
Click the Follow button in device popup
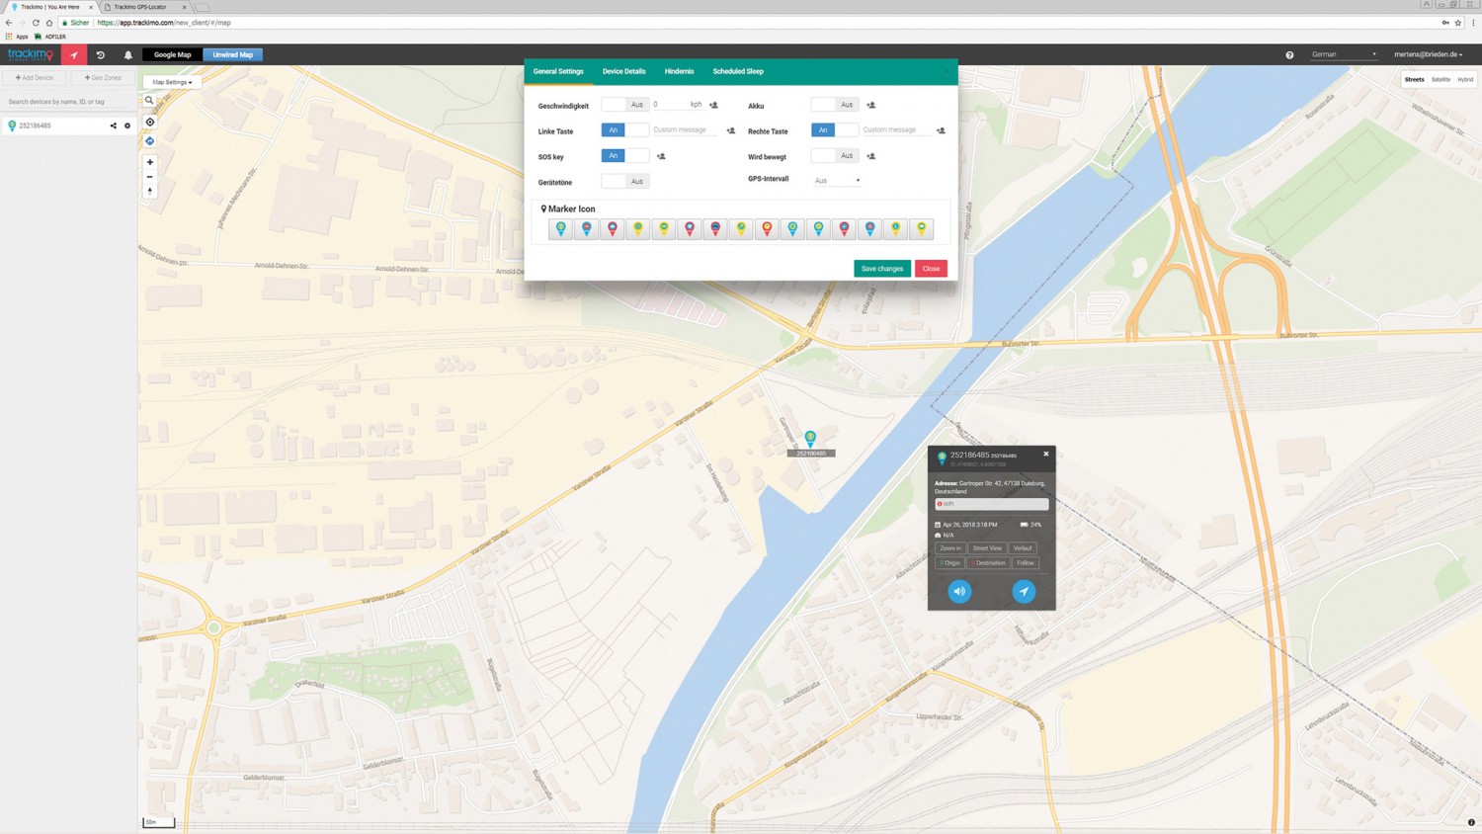1026,563
